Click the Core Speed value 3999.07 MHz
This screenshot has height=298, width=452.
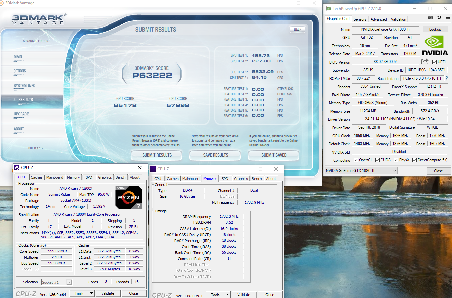coord(57,251)
